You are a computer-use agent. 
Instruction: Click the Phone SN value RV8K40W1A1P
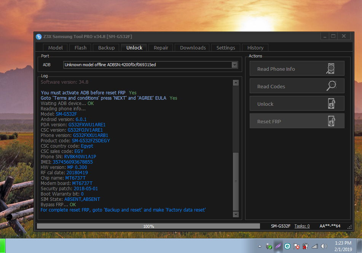[x=80, y=157]
